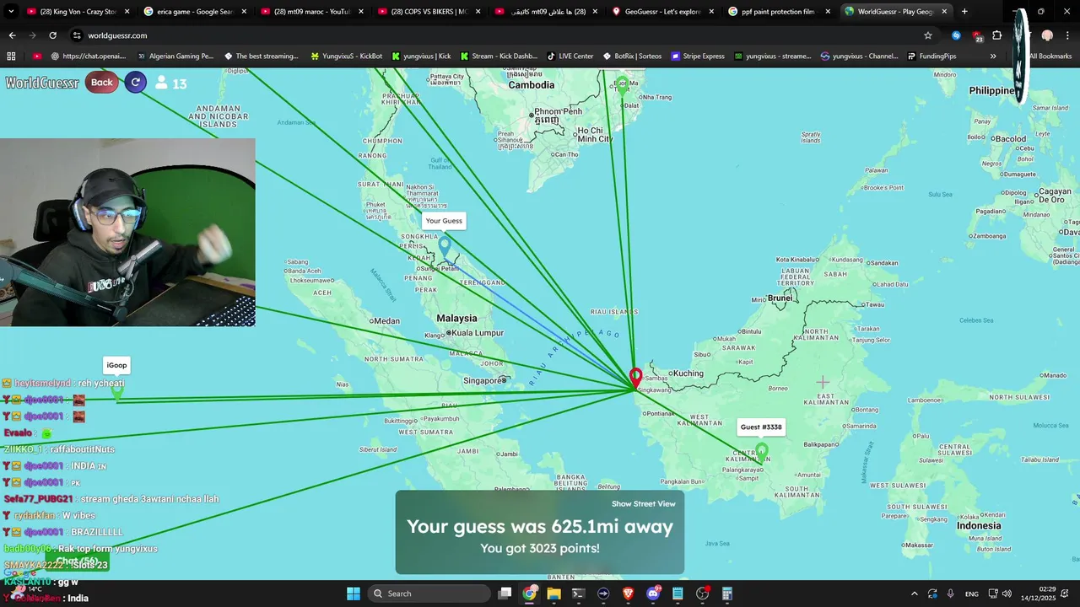Screen dimensions: 1080x607
Task: Open OBS Studio from the taskbar
Action: 702,594
